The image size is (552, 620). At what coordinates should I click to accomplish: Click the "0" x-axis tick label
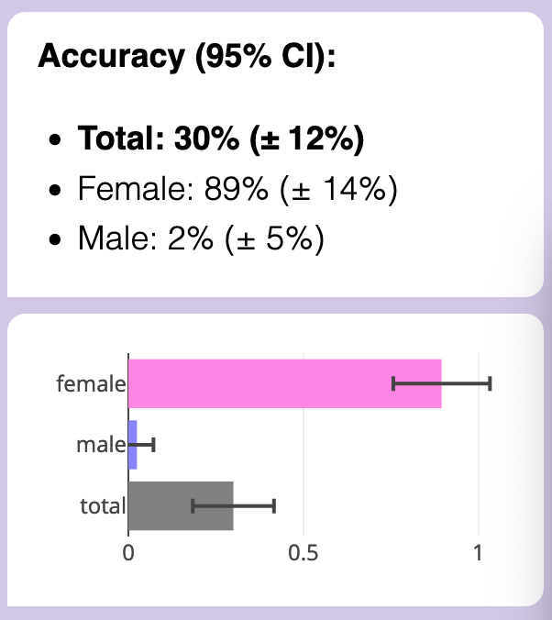(128, 554)
